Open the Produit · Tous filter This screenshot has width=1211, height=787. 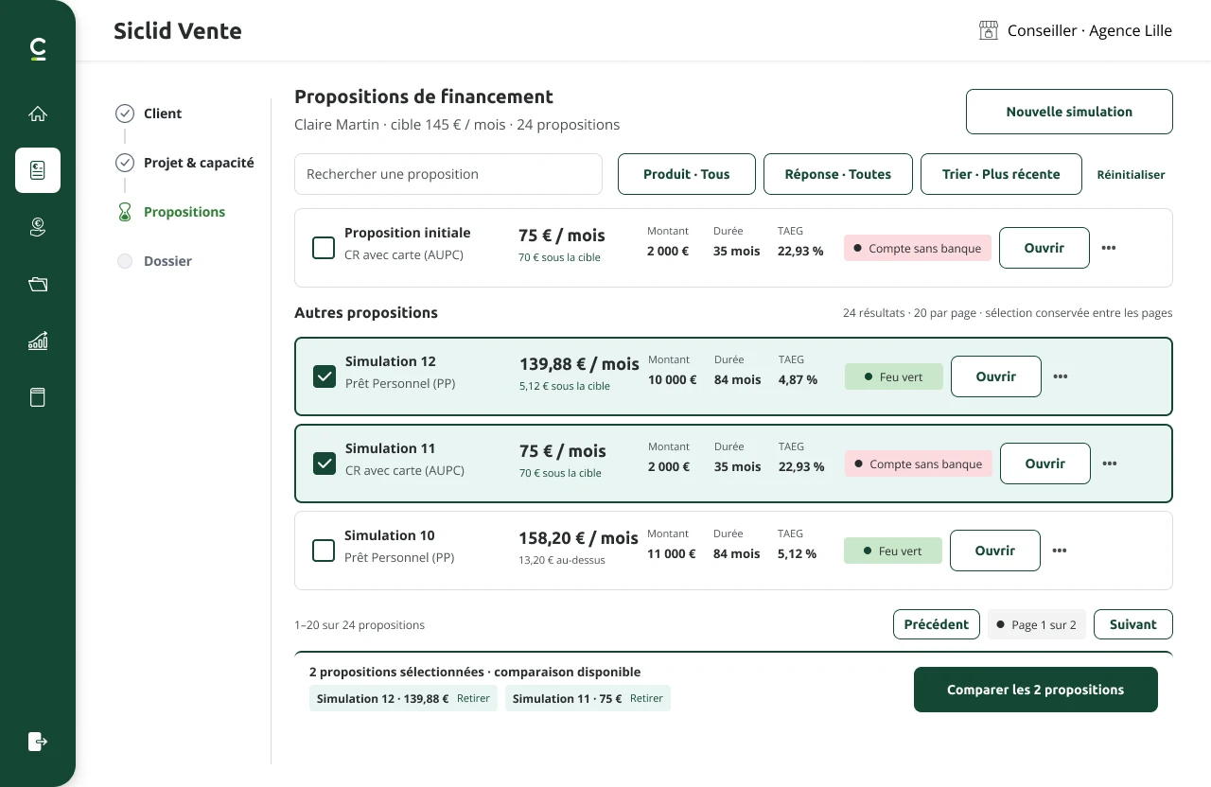point(687,174)
